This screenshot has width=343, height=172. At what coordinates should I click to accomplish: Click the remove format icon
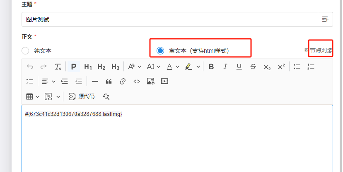pos(58,66)
